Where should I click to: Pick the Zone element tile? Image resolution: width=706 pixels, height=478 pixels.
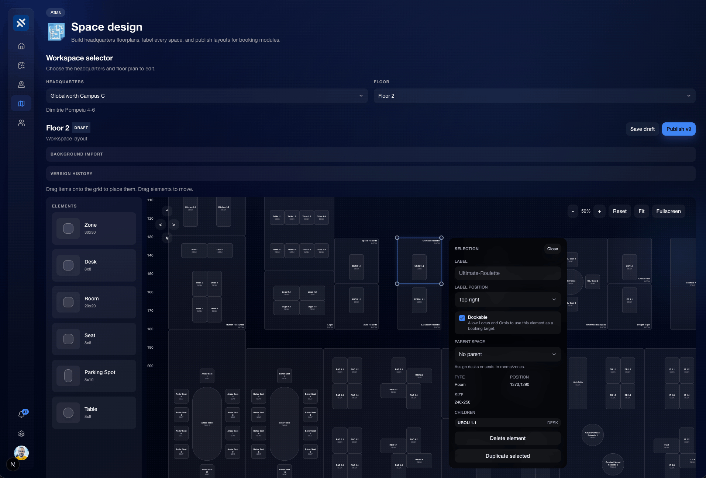pos(94,228)
